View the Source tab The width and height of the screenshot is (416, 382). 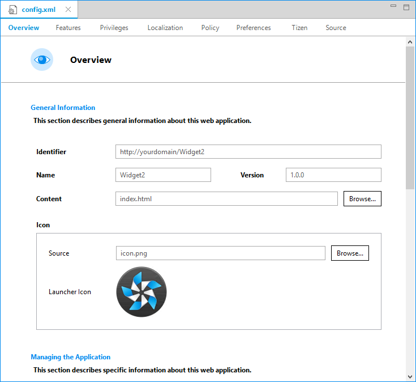coord(336,28)
